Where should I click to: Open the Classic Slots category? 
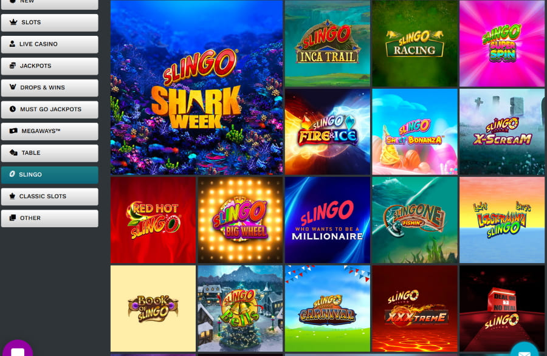pos(50,196)
